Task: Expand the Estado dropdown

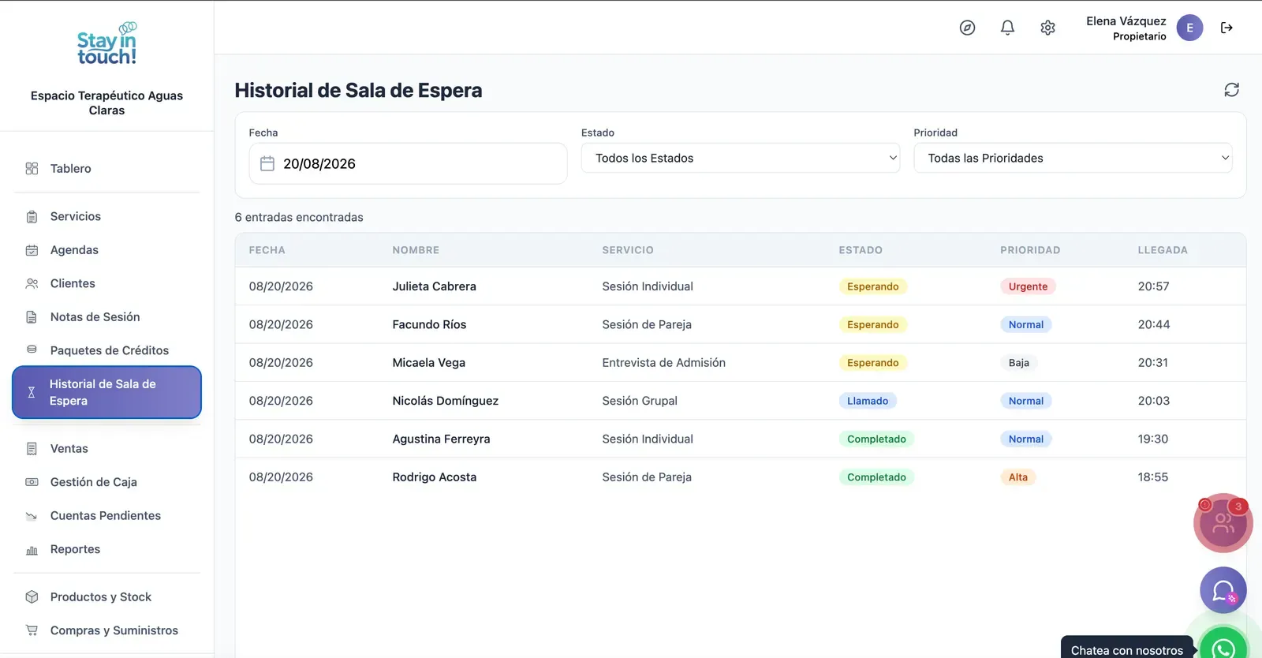Action: (x=740, y=158)
